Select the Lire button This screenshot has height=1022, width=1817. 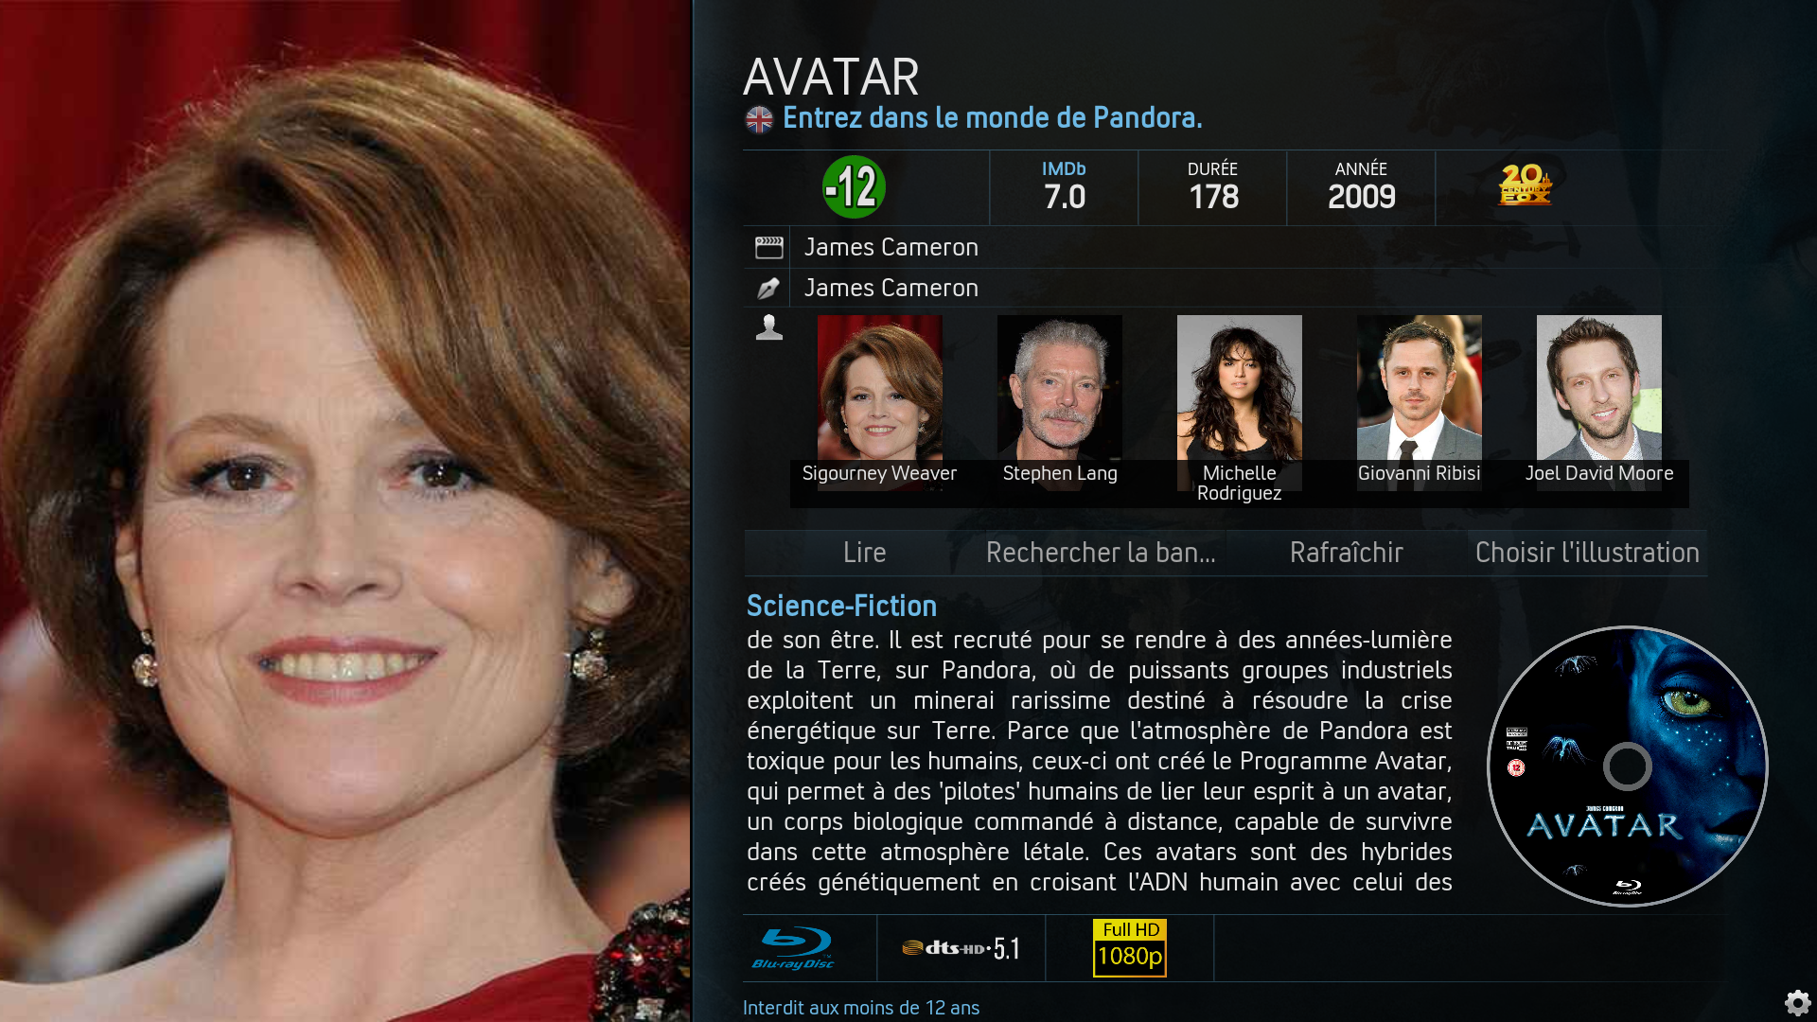tap(864, 553)
